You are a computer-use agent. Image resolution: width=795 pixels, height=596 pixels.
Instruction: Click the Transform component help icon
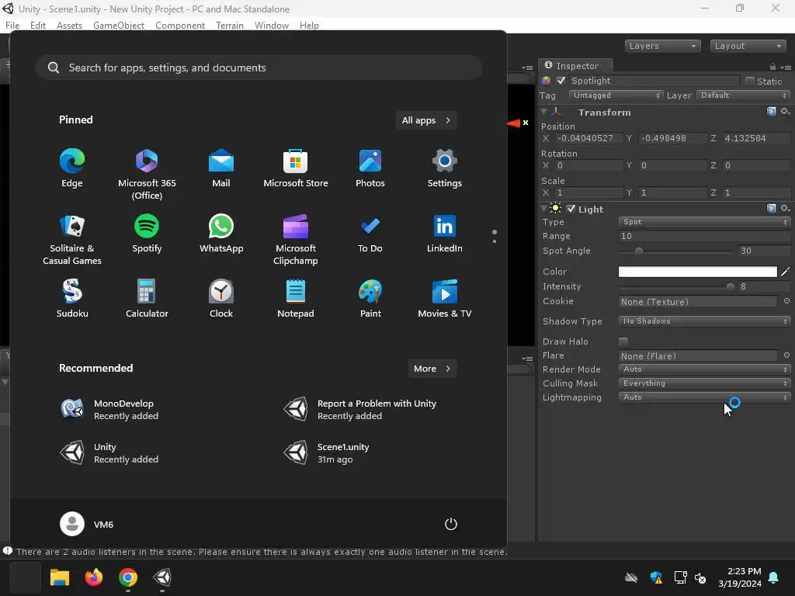[x=771, y=112]
